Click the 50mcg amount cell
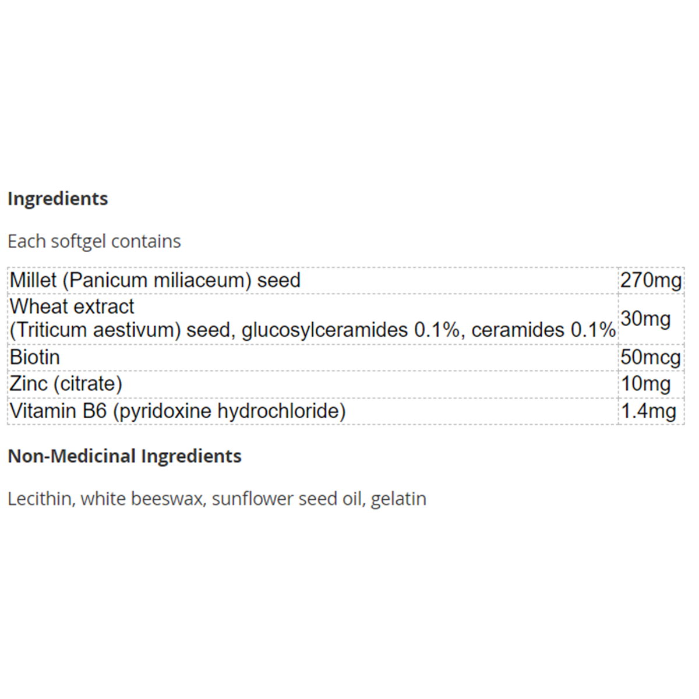The width and height of the screenshot is (699, 699). click(x=651, y=357)
